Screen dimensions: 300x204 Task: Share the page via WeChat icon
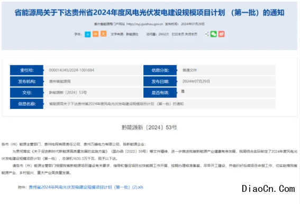(x=214, y=34)
